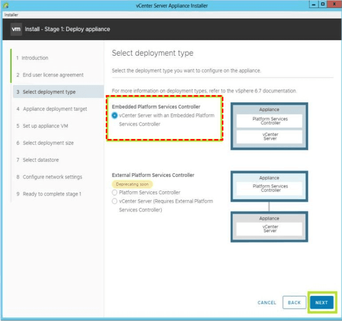Click the BACK button
This screenshot has width=342, height=321.
pos(294,302)
